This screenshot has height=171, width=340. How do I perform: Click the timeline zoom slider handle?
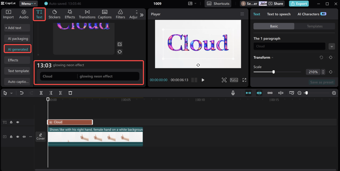[306, 93]
